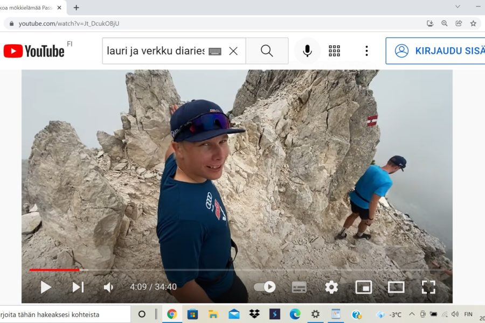Bookmark this page with the star
Viewport: 485px width, 323px height.
pyautogui.click(x=473, y=23)
